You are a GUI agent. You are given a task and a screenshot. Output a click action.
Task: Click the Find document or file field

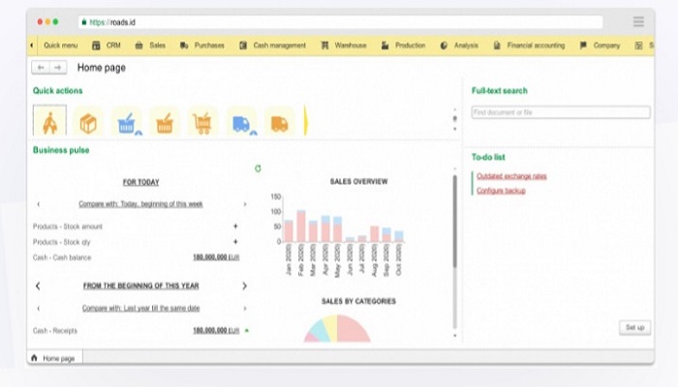tap(560, 112)
